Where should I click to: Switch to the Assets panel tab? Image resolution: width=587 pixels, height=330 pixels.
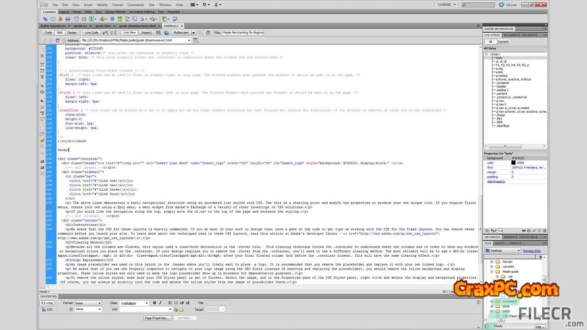pyautogui.click(x=499, y=243)
